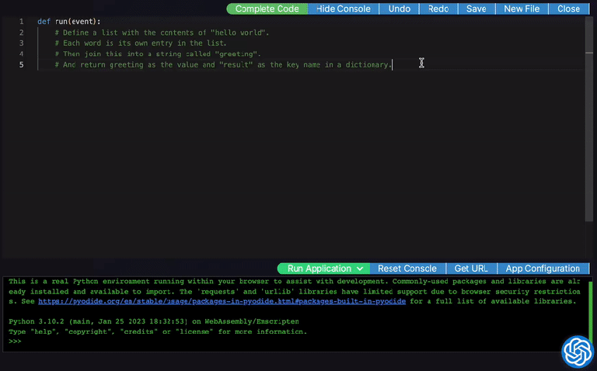This screenshot has height=371, width=597.
Task: Select line number 4 in gutter
Action: tap(21, 54)
